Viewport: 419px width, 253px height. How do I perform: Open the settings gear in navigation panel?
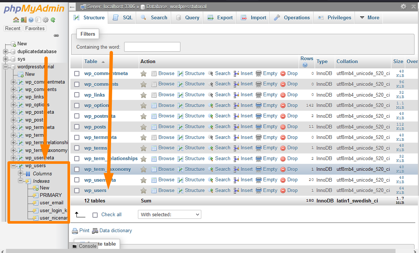tap(46, 20)
